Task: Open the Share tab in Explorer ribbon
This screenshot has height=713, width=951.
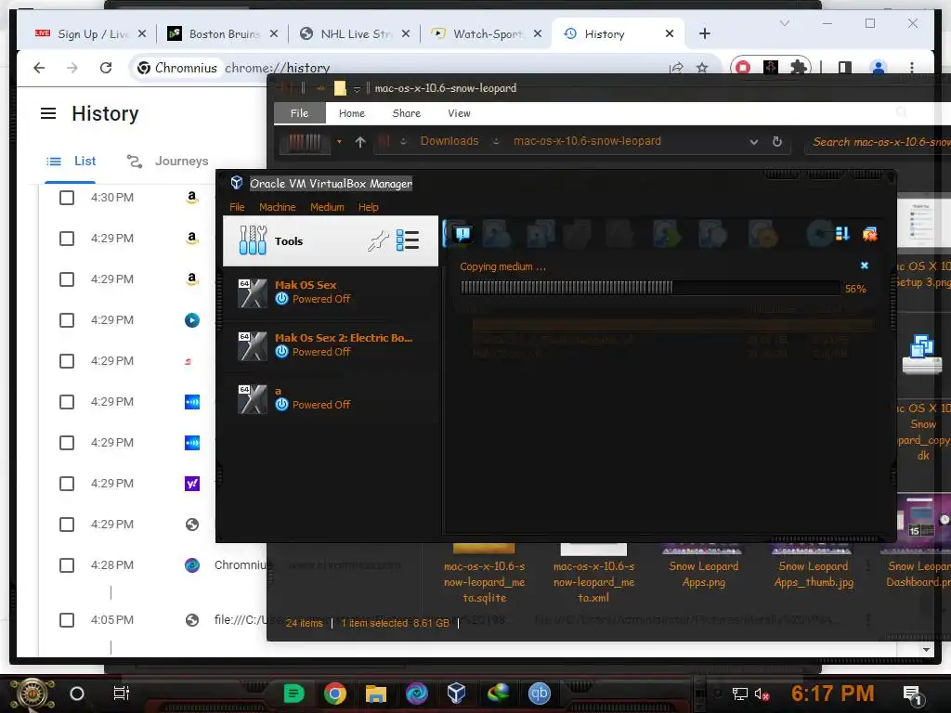Action: coord(407,113)
